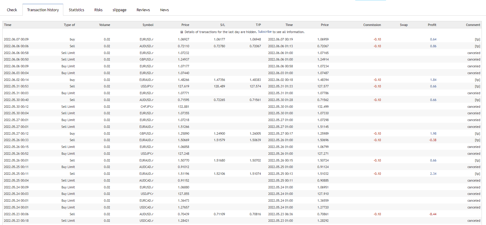Select the Transaction history tab

43,10
